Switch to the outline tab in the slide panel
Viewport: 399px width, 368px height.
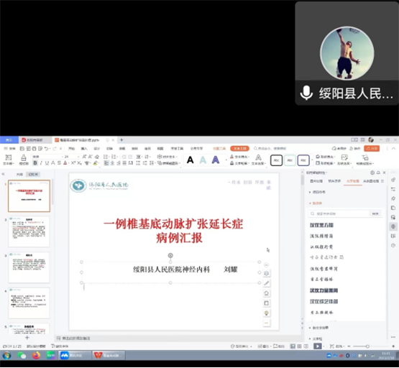(x=19, y=175)
